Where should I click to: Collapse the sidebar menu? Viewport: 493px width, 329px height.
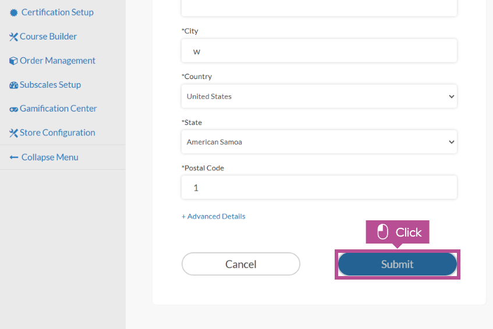[49, 158]
